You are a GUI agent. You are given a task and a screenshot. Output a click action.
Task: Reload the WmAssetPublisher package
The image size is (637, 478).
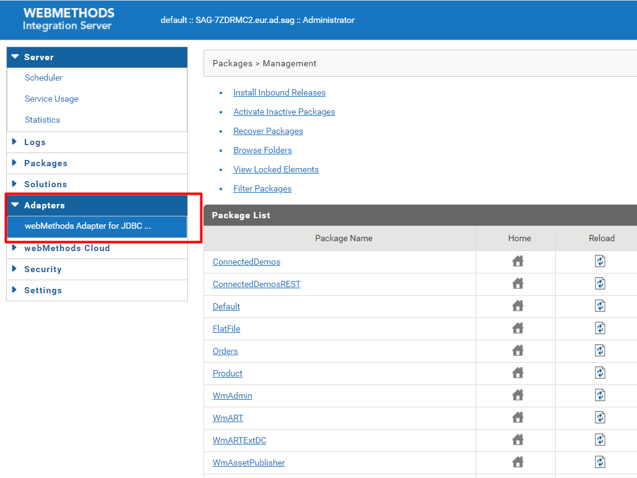click(600, 462)
